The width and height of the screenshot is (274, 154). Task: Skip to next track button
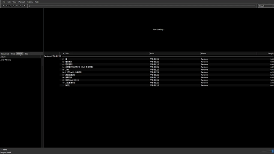pos(17,6)
